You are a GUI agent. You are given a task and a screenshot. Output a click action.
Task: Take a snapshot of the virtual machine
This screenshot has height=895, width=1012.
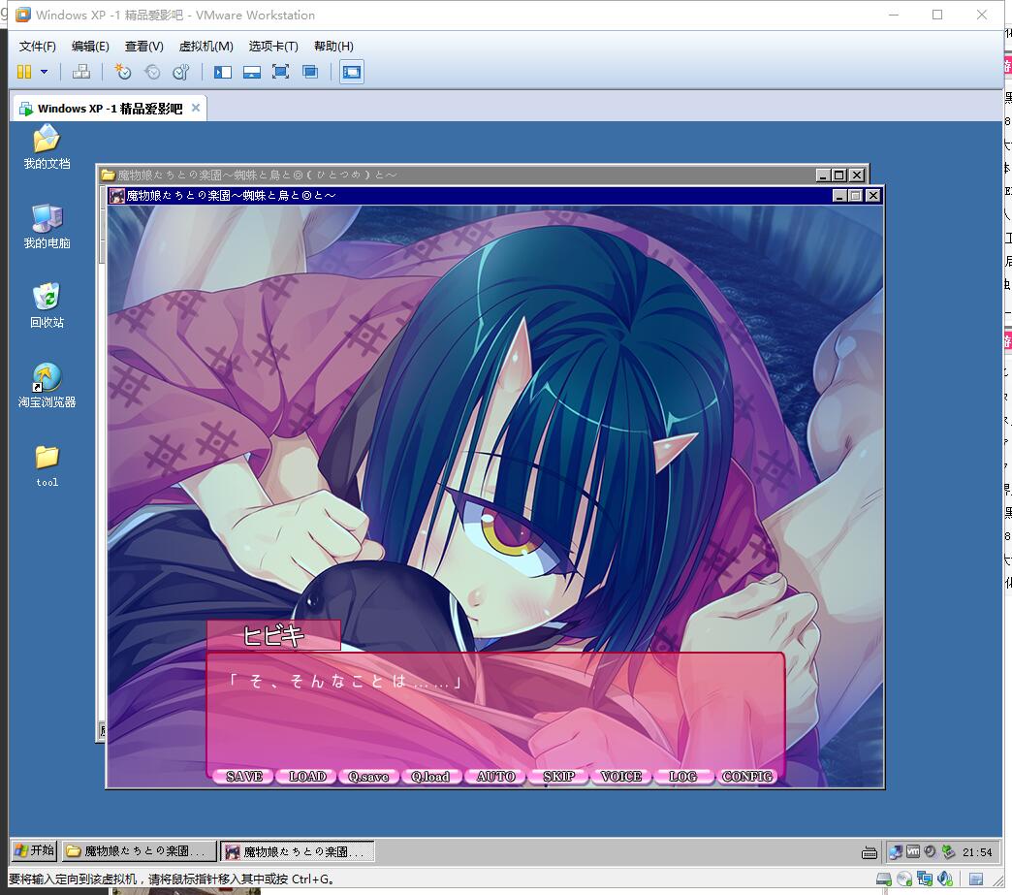(x=122, y=72)
